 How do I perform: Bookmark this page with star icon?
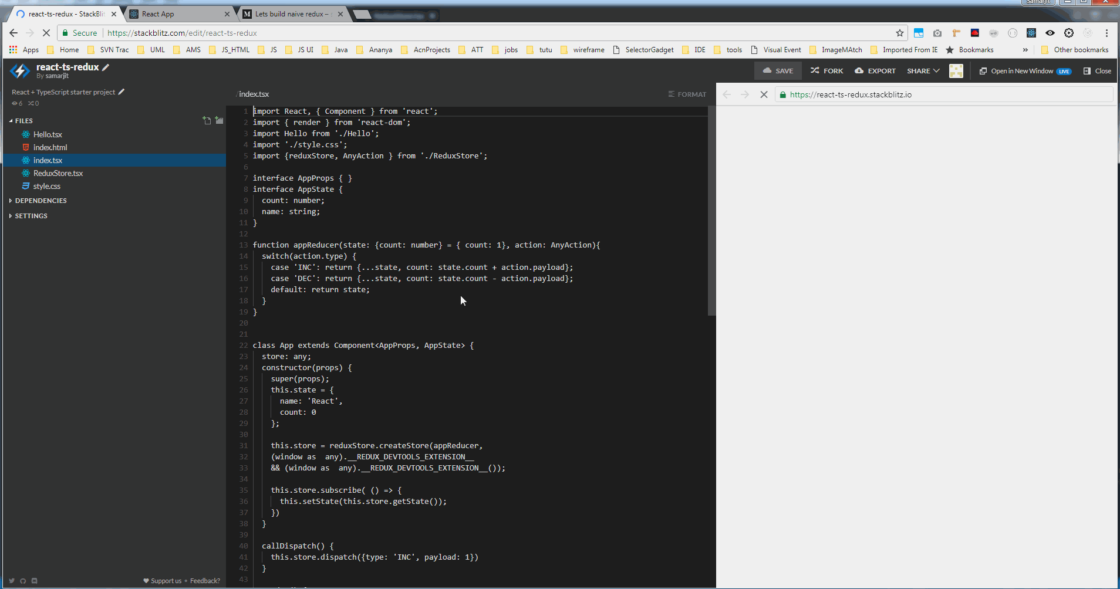(899, 33)
